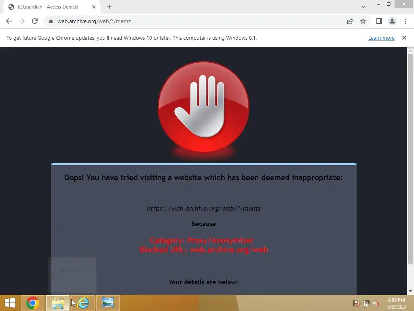Open the Learn more link
The width and height of the screenshot is (414, 311).
381,38
